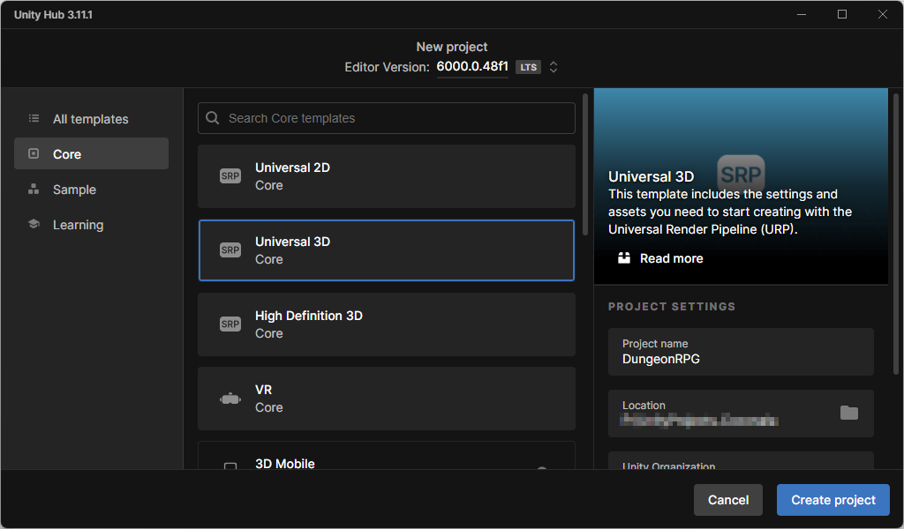Open the Read more link
Screen dimensions: 904x529
pyautogui.click(x=671, y=258)
